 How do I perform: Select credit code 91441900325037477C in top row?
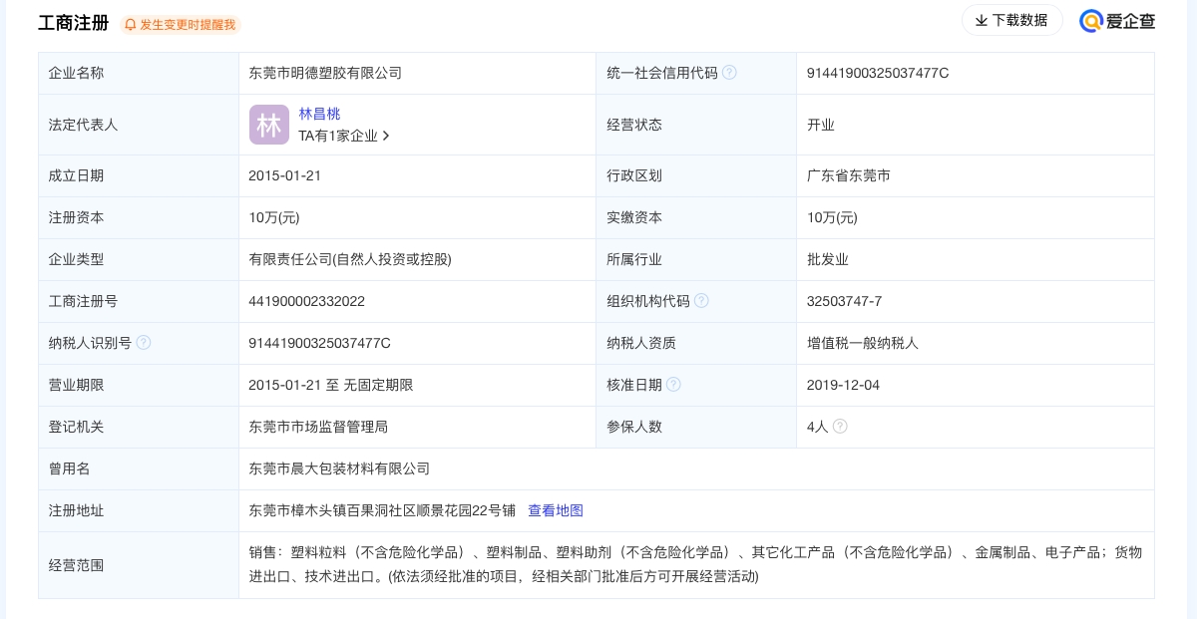coord(878,73)
